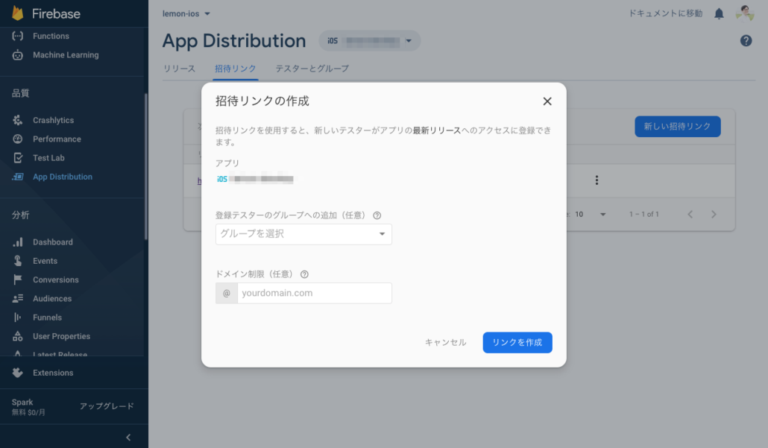Screen dimensions: 768x448
Task: Open the グループを選択 dropdown
Action: 303,234
